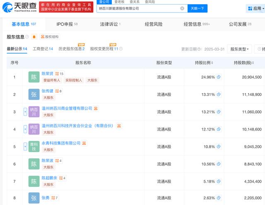Viewport: 265px width, 205px height.
Task: Click the help icon after 股权变更历程
Action: pyautogui.click(x=121, y=49)
